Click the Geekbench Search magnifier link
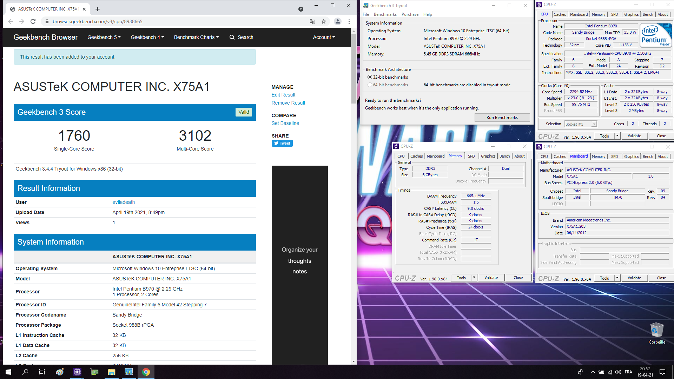This screenshot has height=379, width=674. (241, 37)
